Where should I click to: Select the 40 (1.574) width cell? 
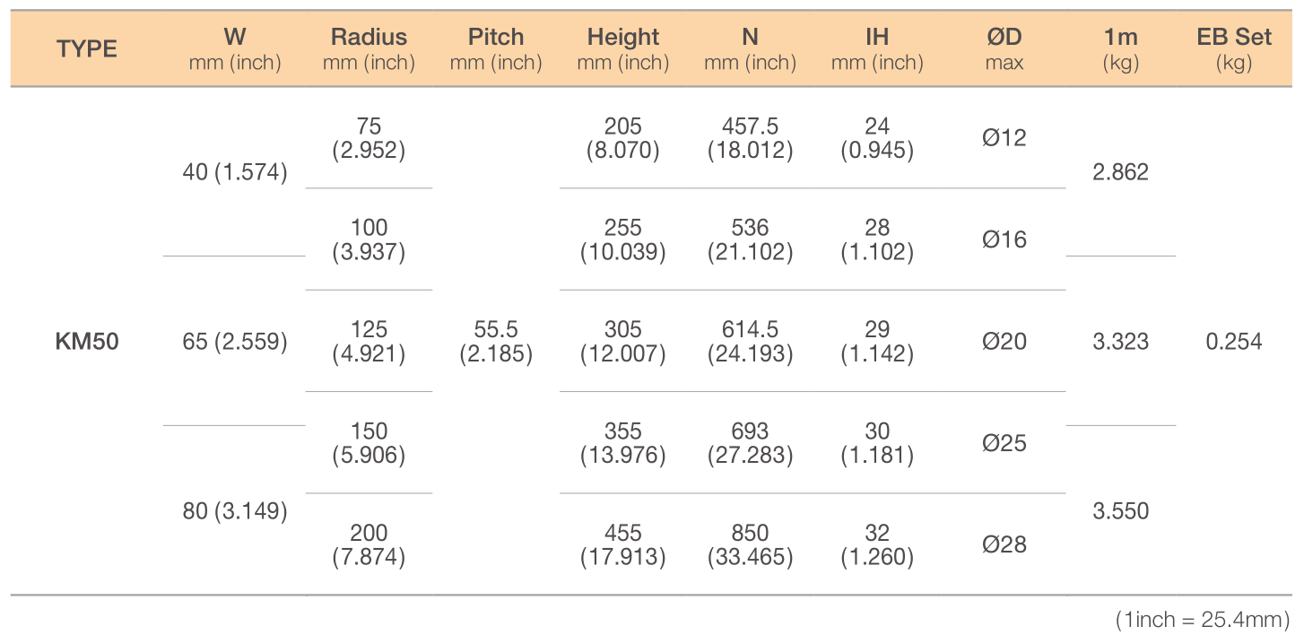point(235,172)
